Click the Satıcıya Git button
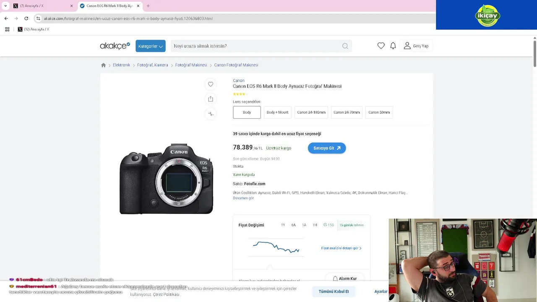 (327, 148)
